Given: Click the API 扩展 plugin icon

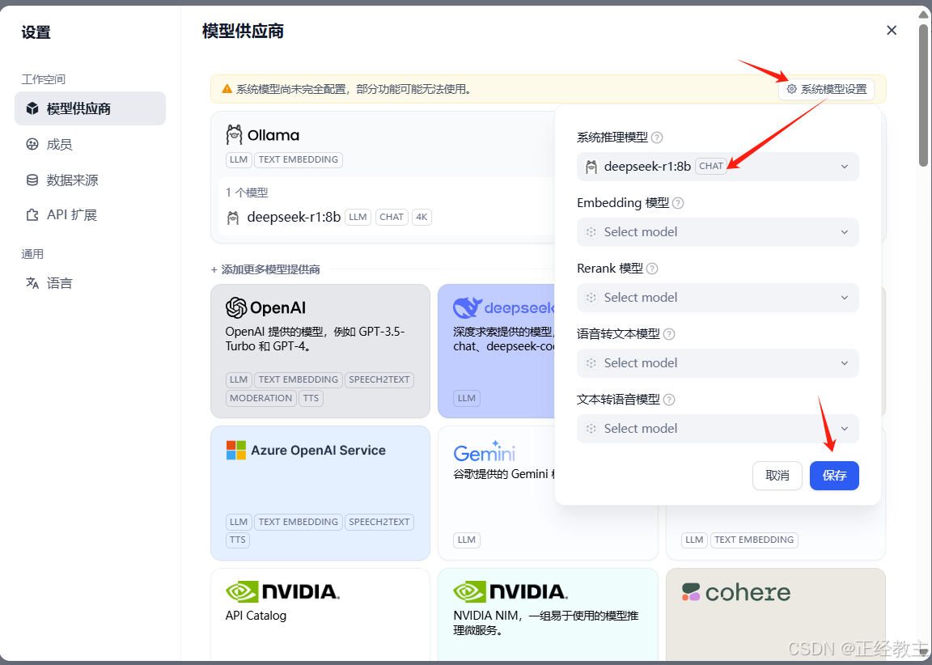Looking at the screenshot, I should tap(32, 214).
